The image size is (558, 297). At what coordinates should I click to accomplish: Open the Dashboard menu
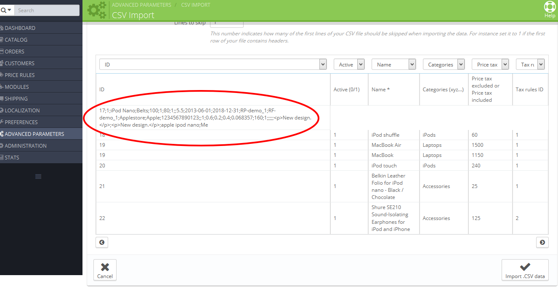(41, 28)
